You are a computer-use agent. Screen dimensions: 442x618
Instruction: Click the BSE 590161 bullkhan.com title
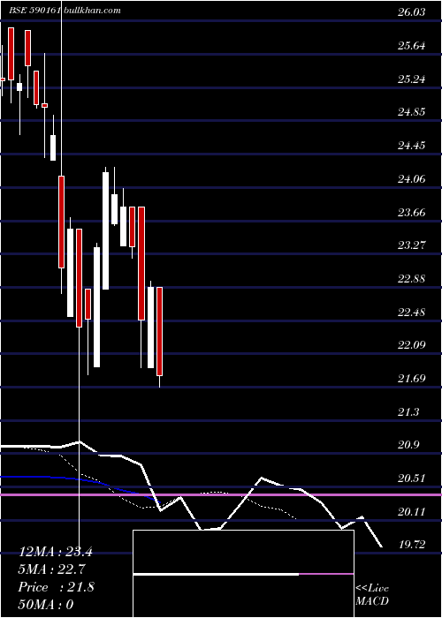click(65, 11)
